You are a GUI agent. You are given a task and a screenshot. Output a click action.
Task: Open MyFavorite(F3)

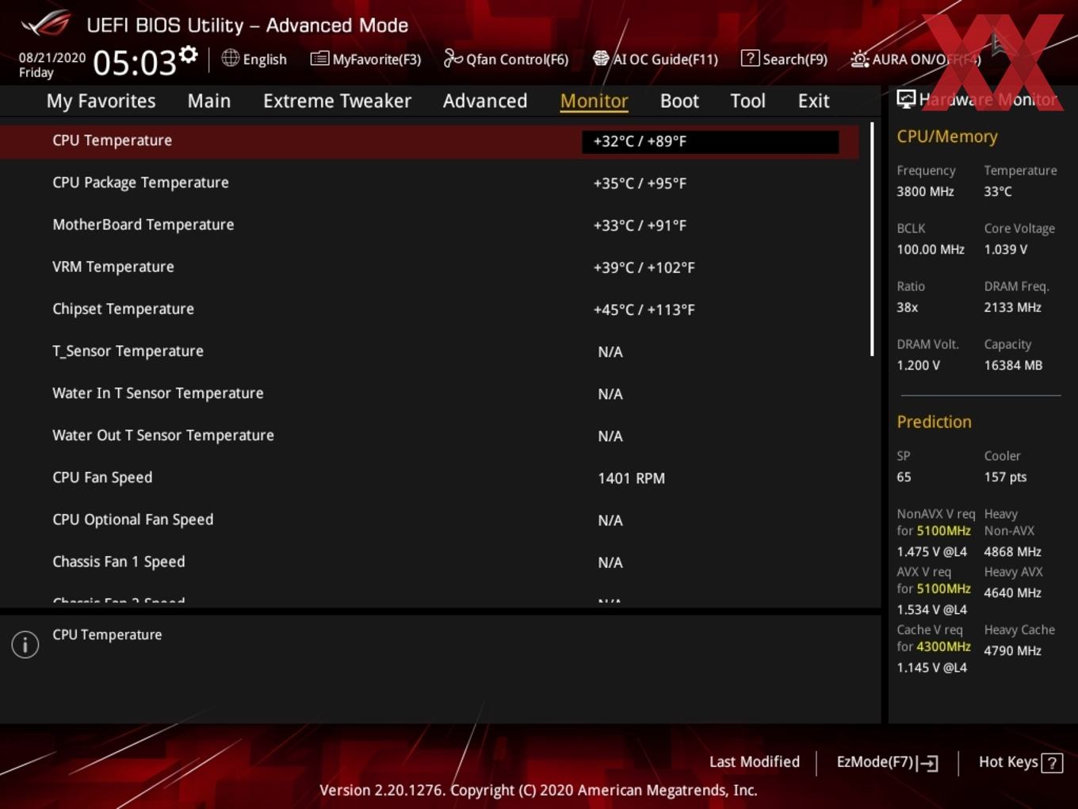click(x=377, y=59)
